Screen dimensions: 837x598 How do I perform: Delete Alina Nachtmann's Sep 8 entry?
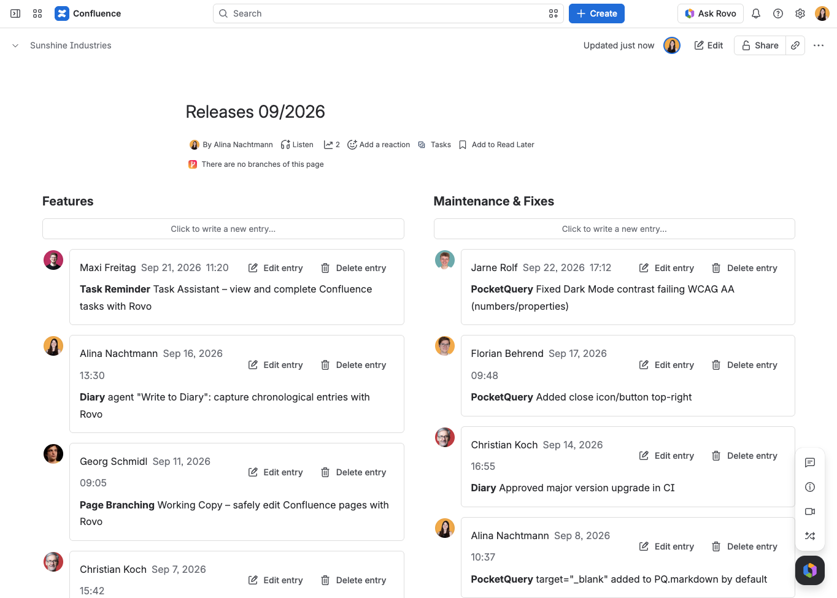[x=745, y=546]
